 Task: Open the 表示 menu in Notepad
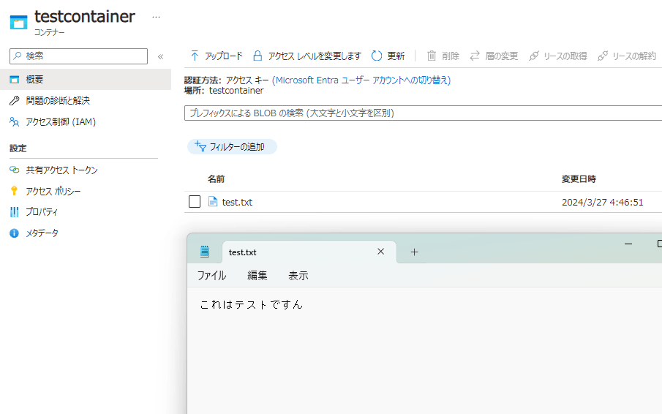click(x=298, y=276)
